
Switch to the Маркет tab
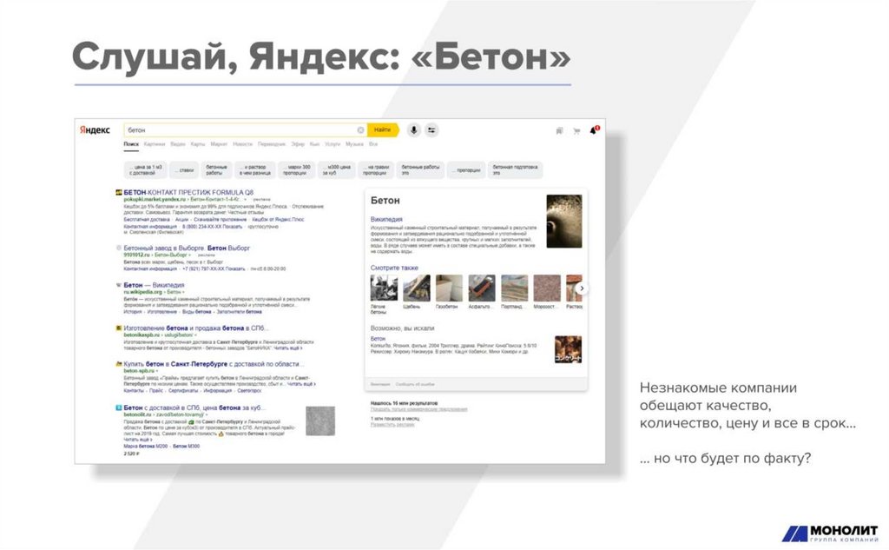pyautogui.click(x=218, y=144)
